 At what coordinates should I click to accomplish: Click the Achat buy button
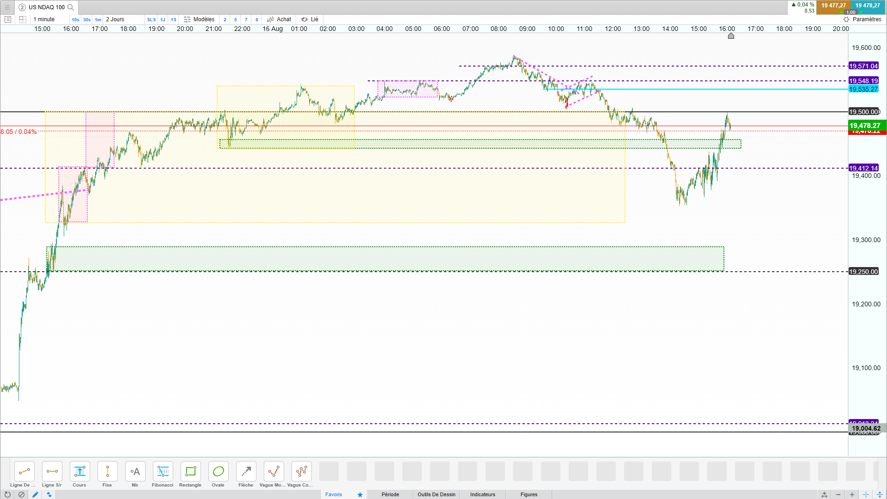(279, 19)
